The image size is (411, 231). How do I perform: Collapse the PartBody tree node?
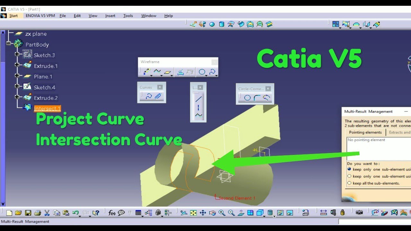tap(8, 43)
